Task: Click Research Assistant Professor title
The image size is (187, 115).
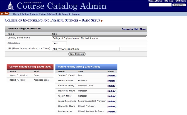Action: coord(92,101)
